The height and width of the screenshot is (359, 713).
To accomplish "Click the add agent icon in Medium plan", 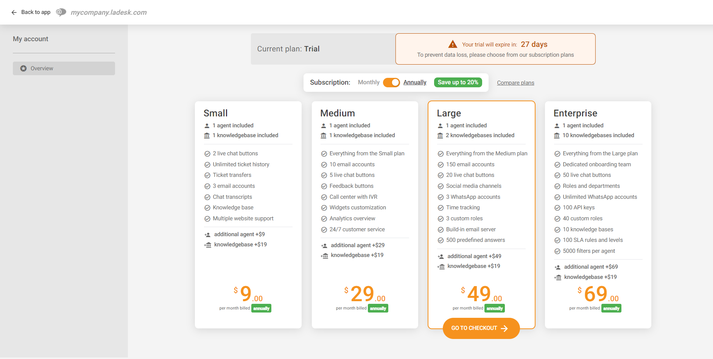I will point(324,246).
